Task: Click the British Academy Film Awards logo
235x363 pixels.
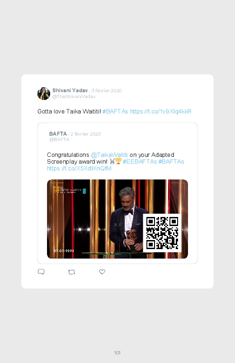Action: [x=67, y=190]
